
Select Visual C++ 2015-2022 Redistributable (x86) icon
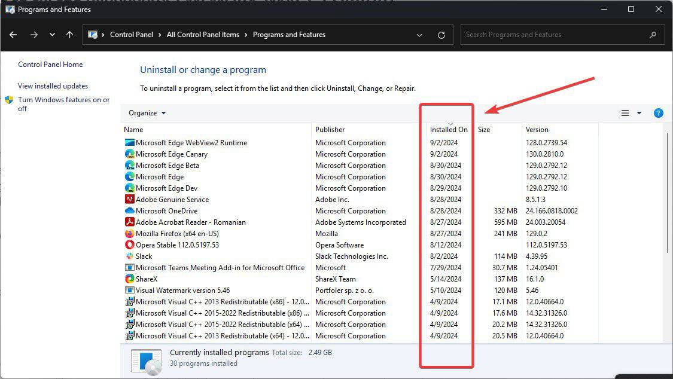pos(129,313)
